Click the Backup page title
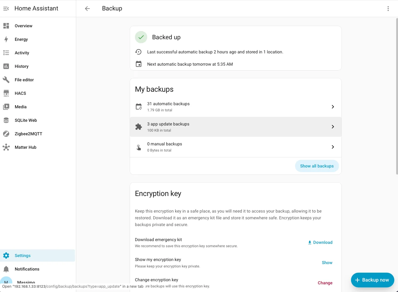This screenshot has height=292, width=398. [x=112, y=9]
